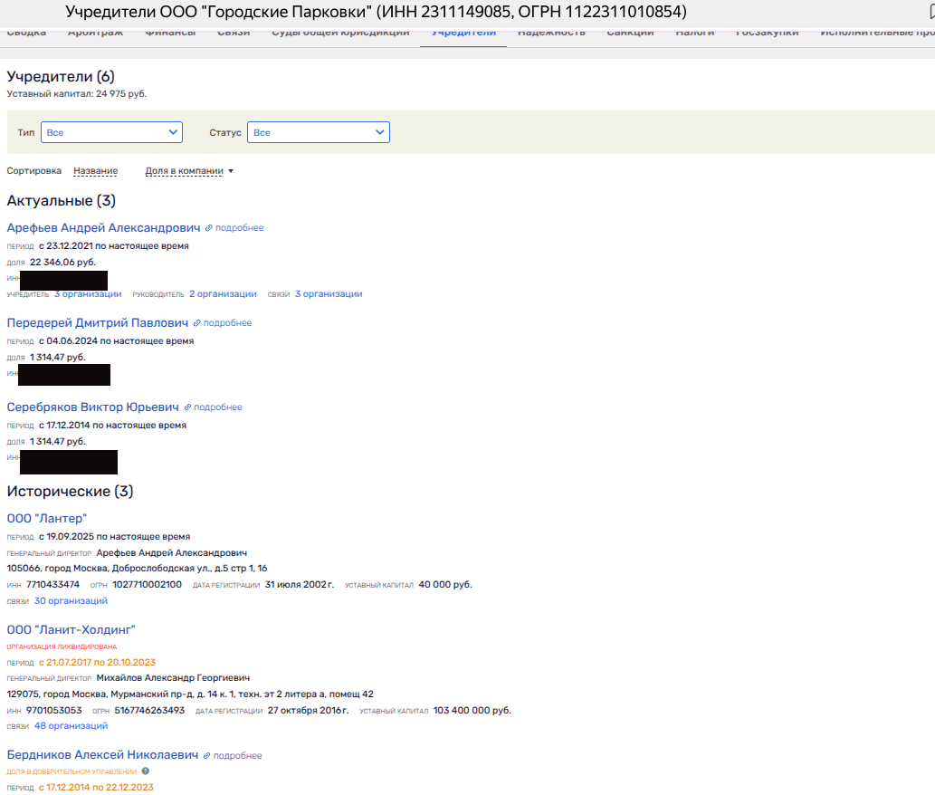The image size is (935, 795).
Task: Switch to the Надежность tab
Action: [551, 34]
